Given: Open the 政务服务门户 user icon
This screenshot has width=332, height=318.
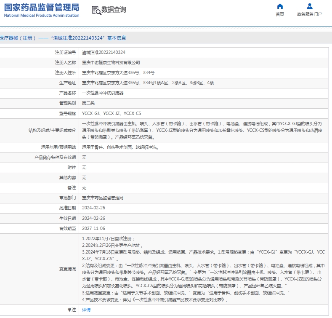Looking at the screenshot, I should tap(310, 6).
